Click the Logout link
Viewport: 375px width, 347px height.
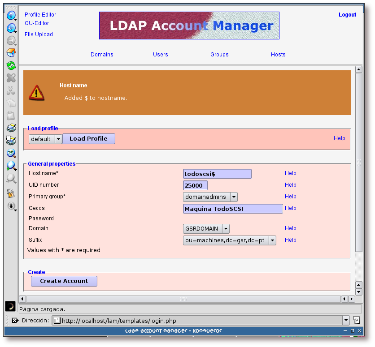(x=347, y=15)
